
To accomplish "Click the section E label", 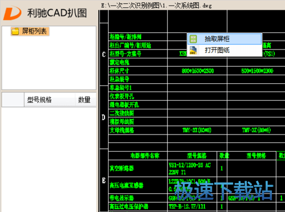I will pos(104,180).
